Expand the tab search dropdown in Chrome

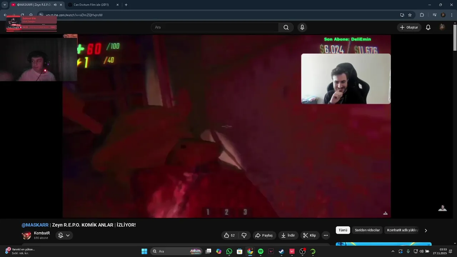click(x=5, y=5)
